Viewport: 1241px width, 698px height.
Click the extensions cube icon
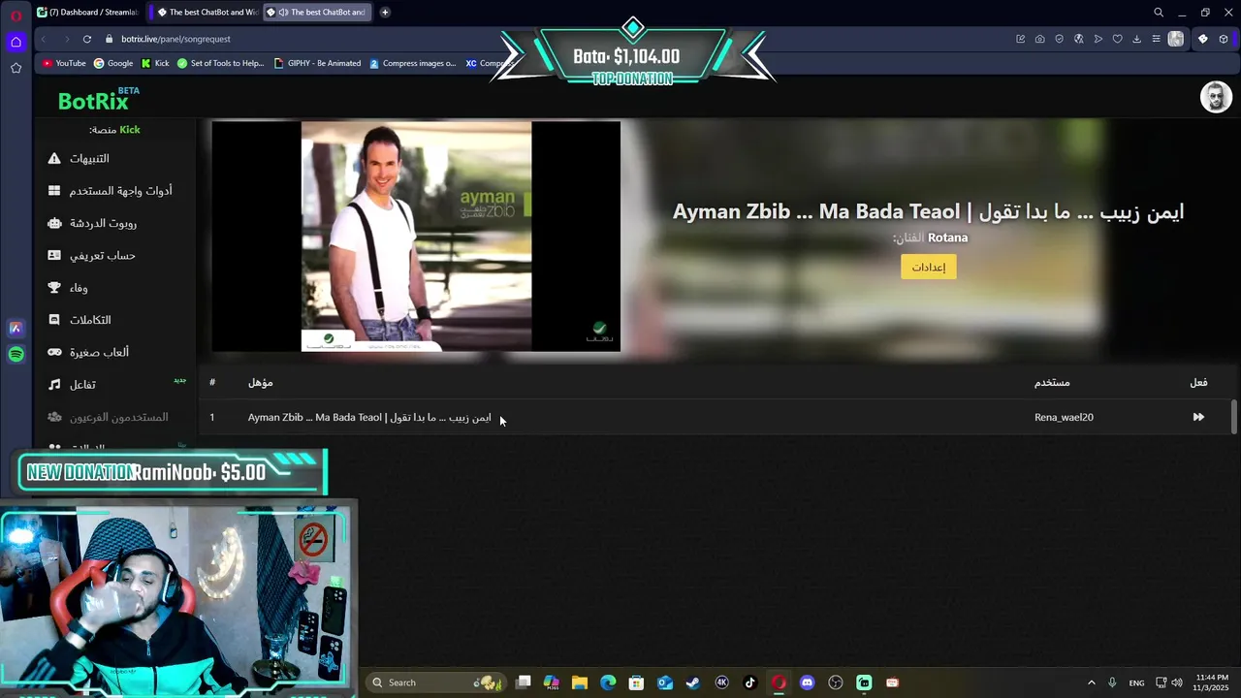[1224, 39]
